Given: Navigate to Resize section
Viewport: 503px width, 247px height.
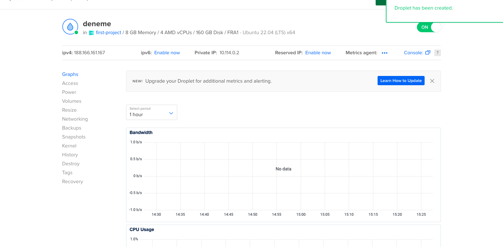Looking at the screenshot, I should coord(69,110).
